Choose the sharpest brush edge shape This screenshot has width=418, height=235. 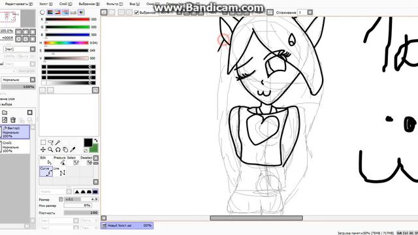[x=77, y=191]
